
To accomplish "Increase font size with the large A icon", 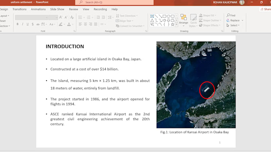I will [x=61, y=17].
